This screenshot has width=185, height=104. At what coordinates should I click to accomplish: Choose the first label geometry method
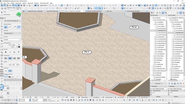point(6,27)
